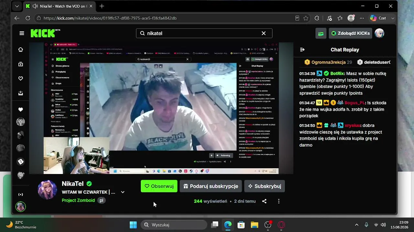
Task: Click the taskbar Wyszukaj search box
Action: tap(174, 225)
